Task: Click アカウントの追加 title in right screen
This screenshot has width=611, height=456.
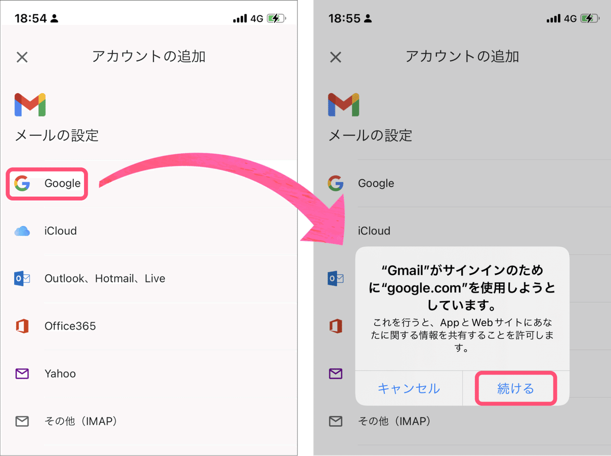Action: pos(462,56)
